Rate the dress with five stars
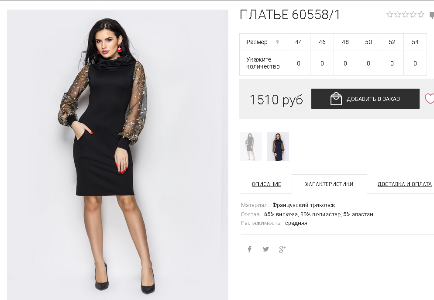434x300 pixels. point(421,14)
